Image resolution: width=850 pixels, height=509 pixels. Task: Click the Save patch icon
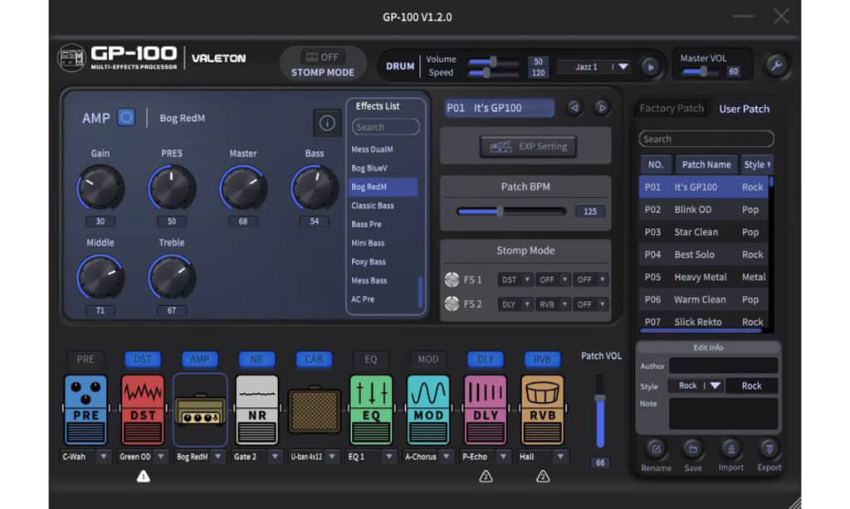pyautogui.click(x=693, y=448)
